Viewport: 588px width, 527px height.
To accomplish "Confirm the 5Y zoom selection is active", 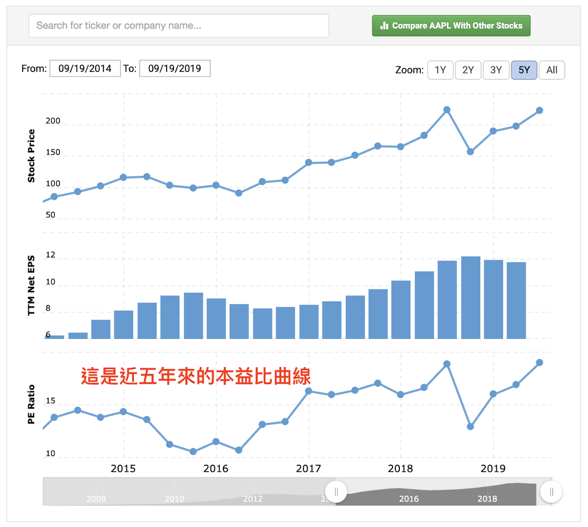I will (524, 70).
